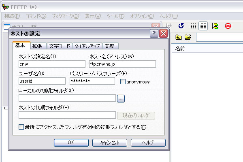Image resolution: width=243 pixels, height=162 pixels.
Task: Toggle the folder tree view icon
Action: point(215,26)
